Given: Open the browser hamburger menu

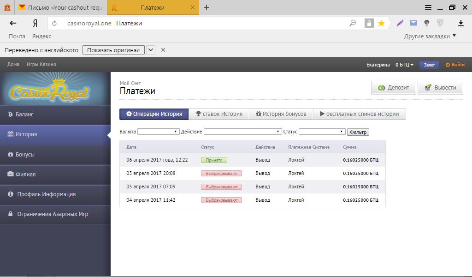Looking at the screenshot, I should pyautogui.click(x=428, y=7).
